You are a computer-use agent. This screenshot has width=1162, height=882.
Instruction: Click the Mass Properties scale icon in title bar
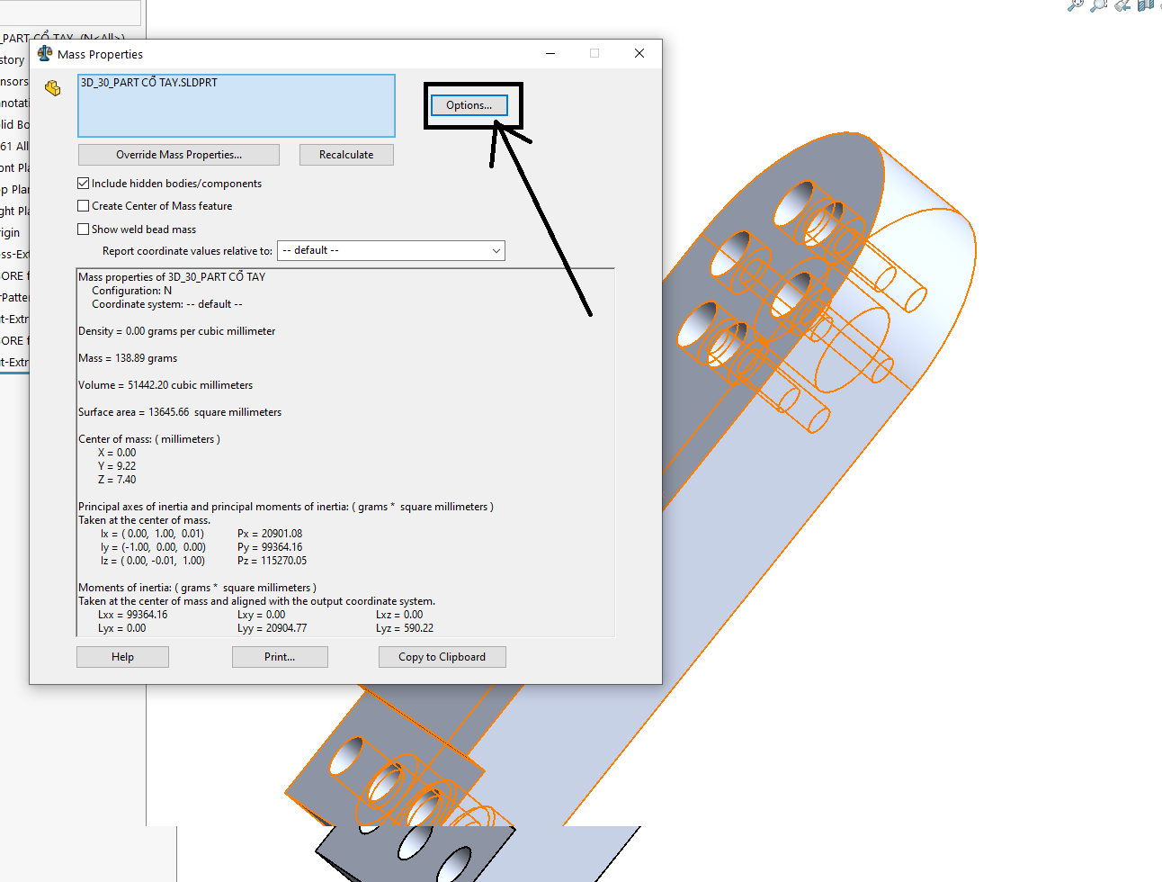[x=45, y=54]
